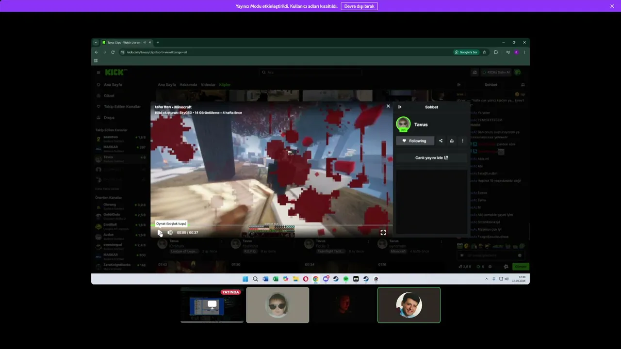
Task: Seek within the clip progress bar
Action: tap(272, 225)
